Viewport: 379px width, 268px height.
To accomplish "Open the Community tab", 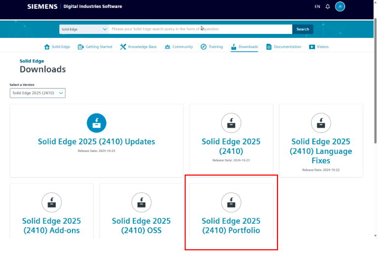I will click(x=182, y=47).
